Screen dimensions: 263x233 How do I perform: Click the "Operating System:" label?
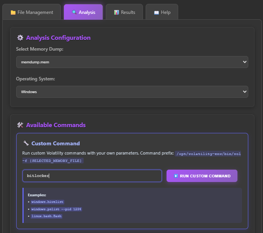36,79
